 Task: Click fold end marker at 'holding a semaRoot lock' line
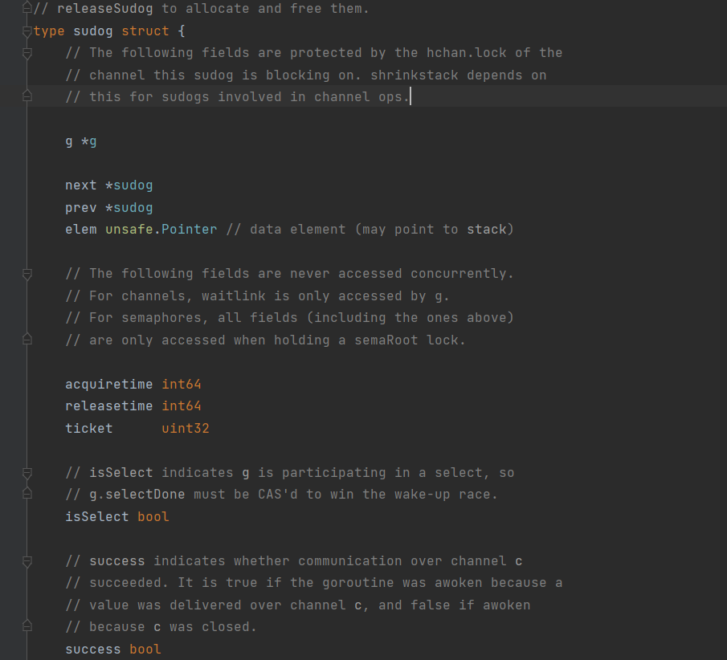27,340
